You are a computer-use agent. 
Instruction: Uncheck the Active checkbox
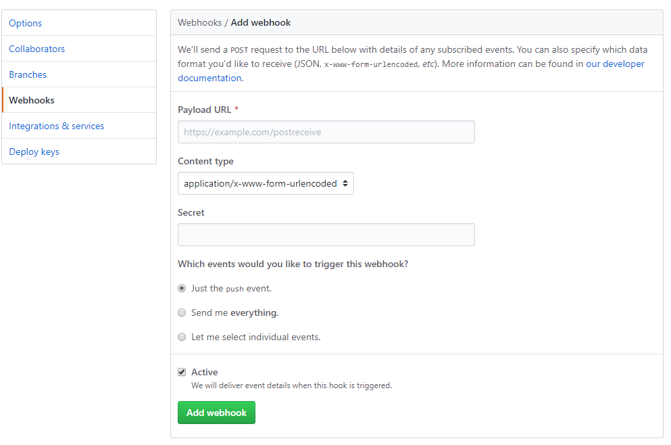[x=182, y=372]
